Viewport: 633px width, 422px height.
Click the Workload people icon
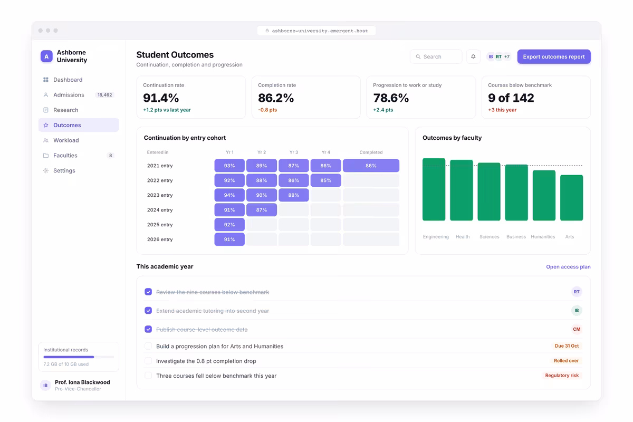pos(46,140)
